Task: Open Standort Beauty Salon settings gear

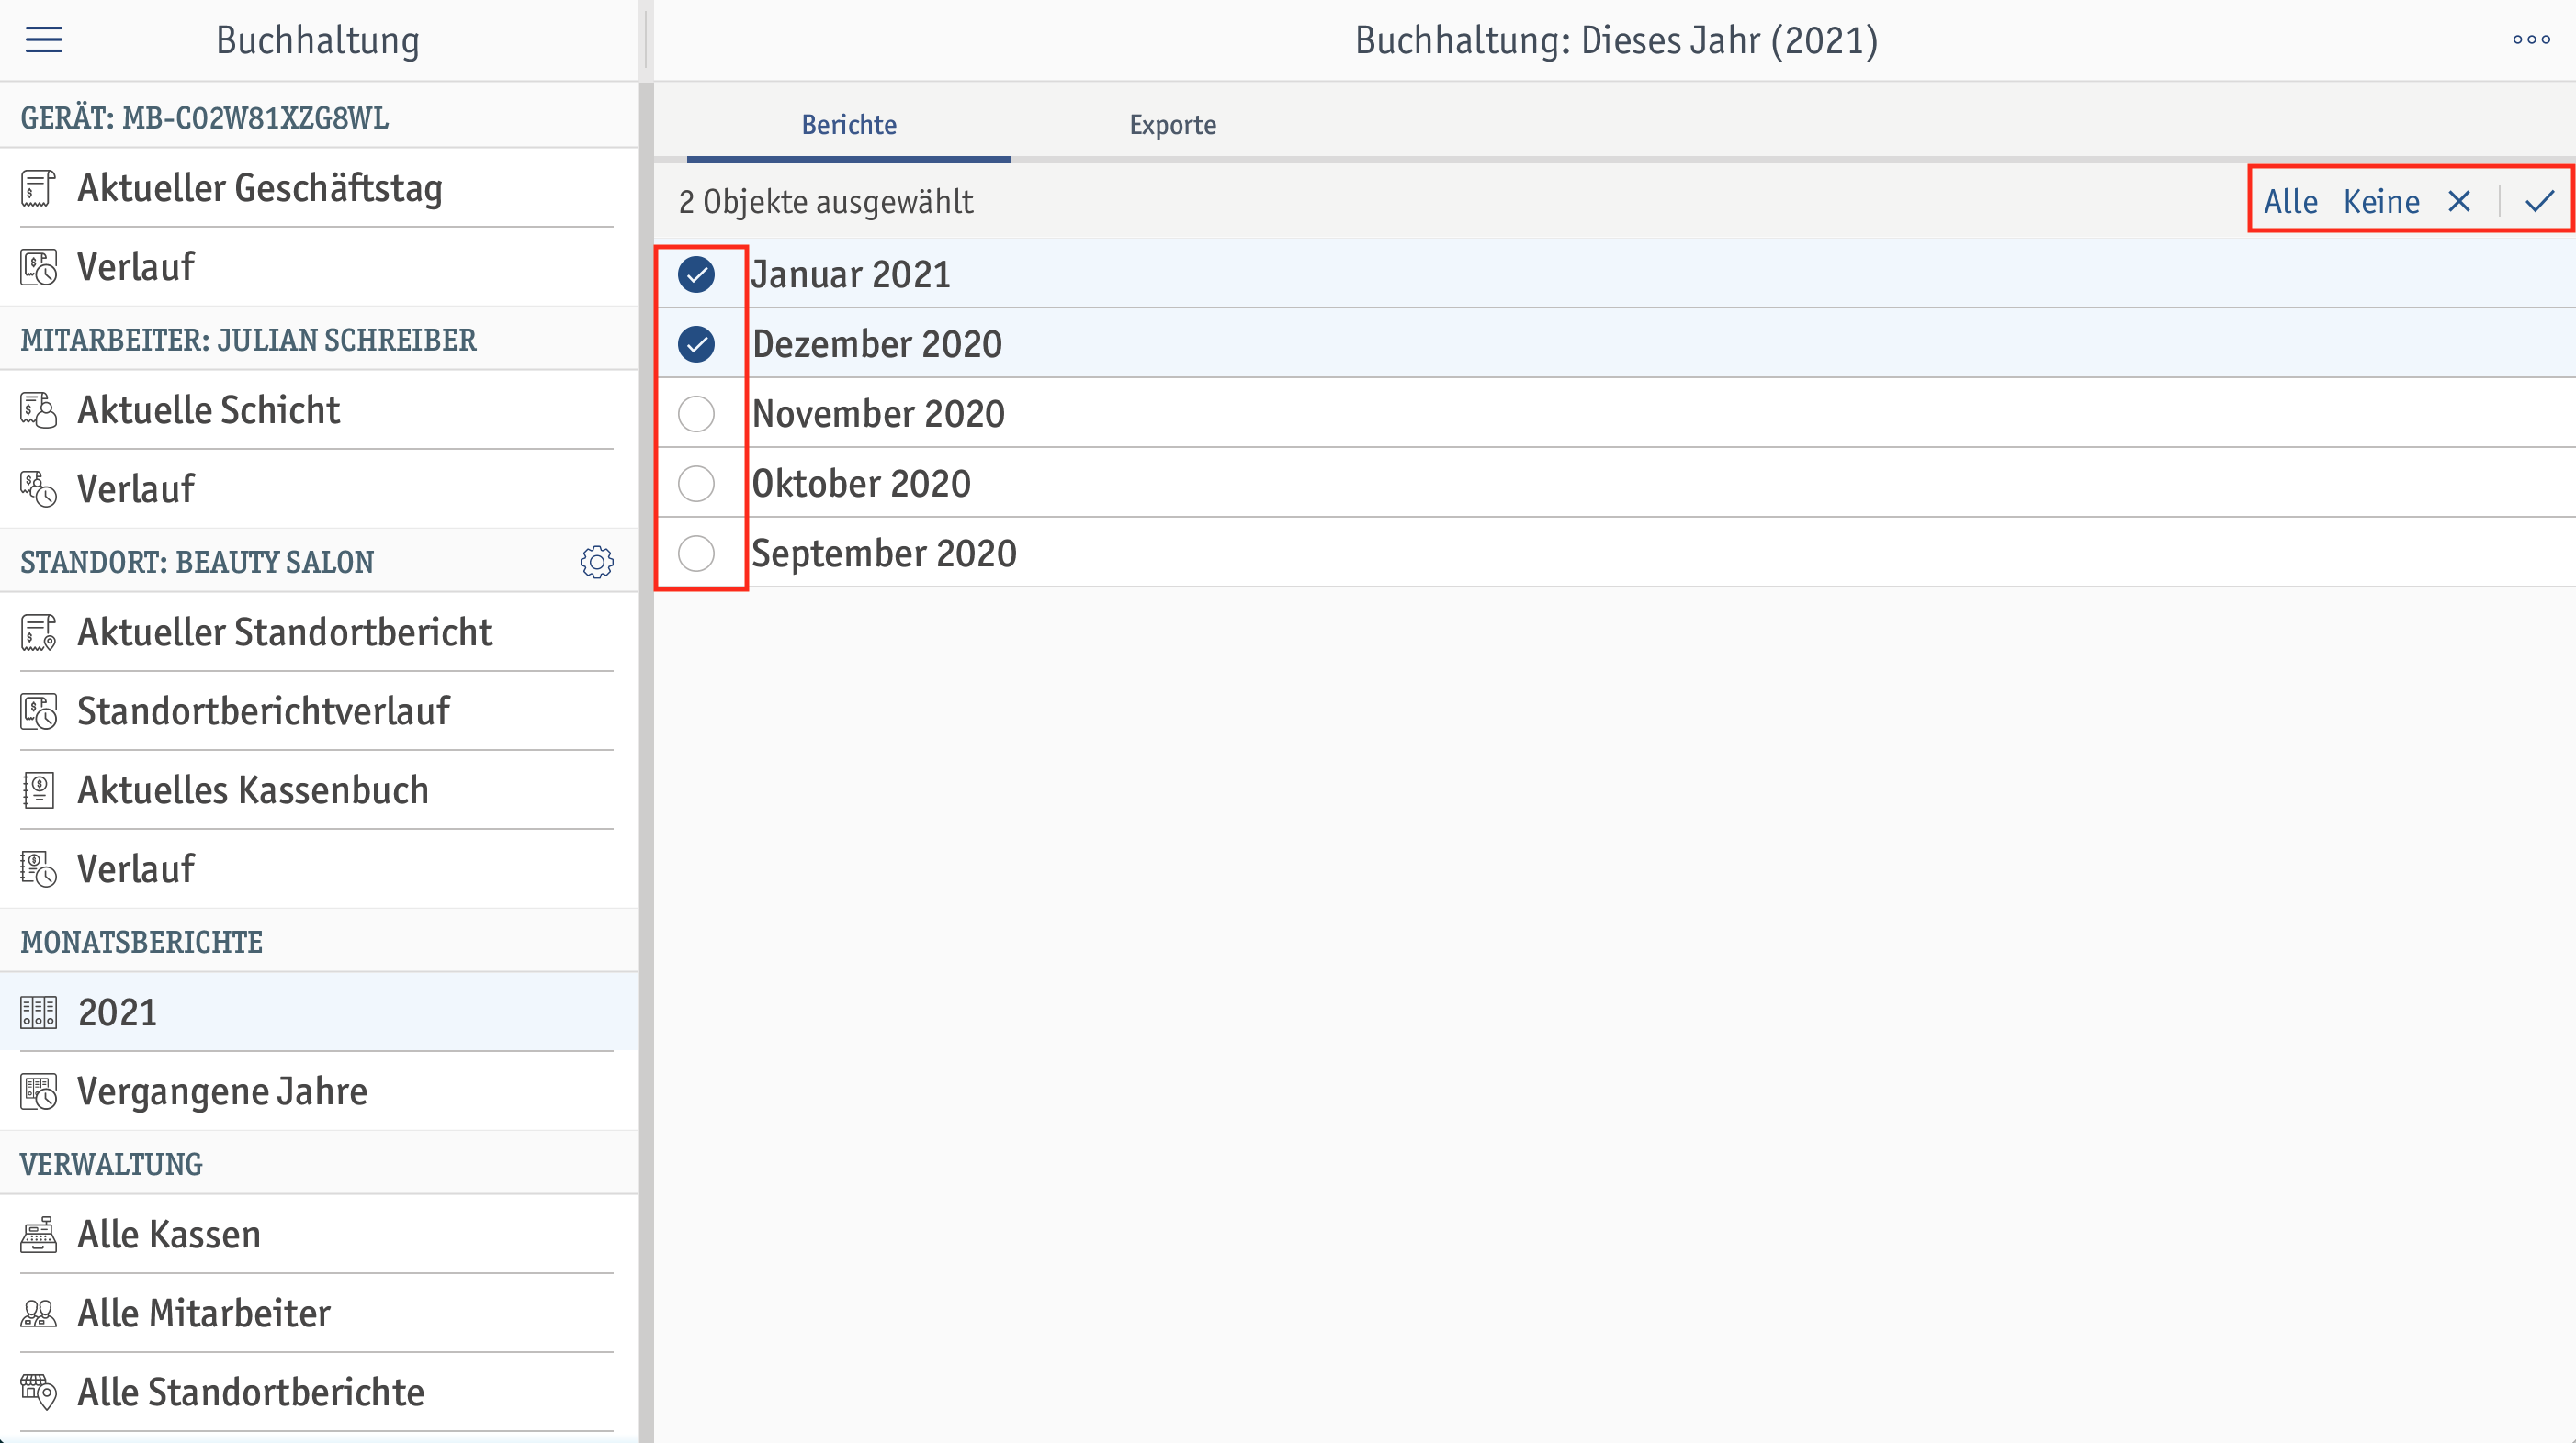Action: tap(597, 562)
